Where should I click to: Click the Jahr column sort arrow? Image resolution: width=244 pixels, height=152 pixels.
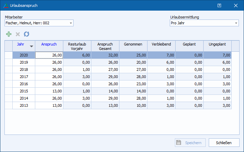point(31,46)
